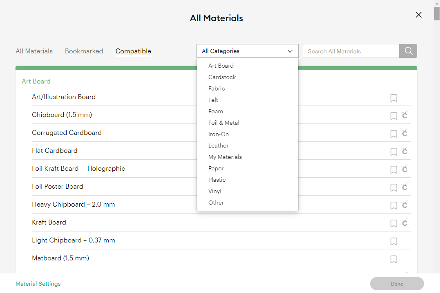Click Cricut icon beside Foil Kraft Board Holographic
Viewport: 440px width, 293px height.
[404, 169]
